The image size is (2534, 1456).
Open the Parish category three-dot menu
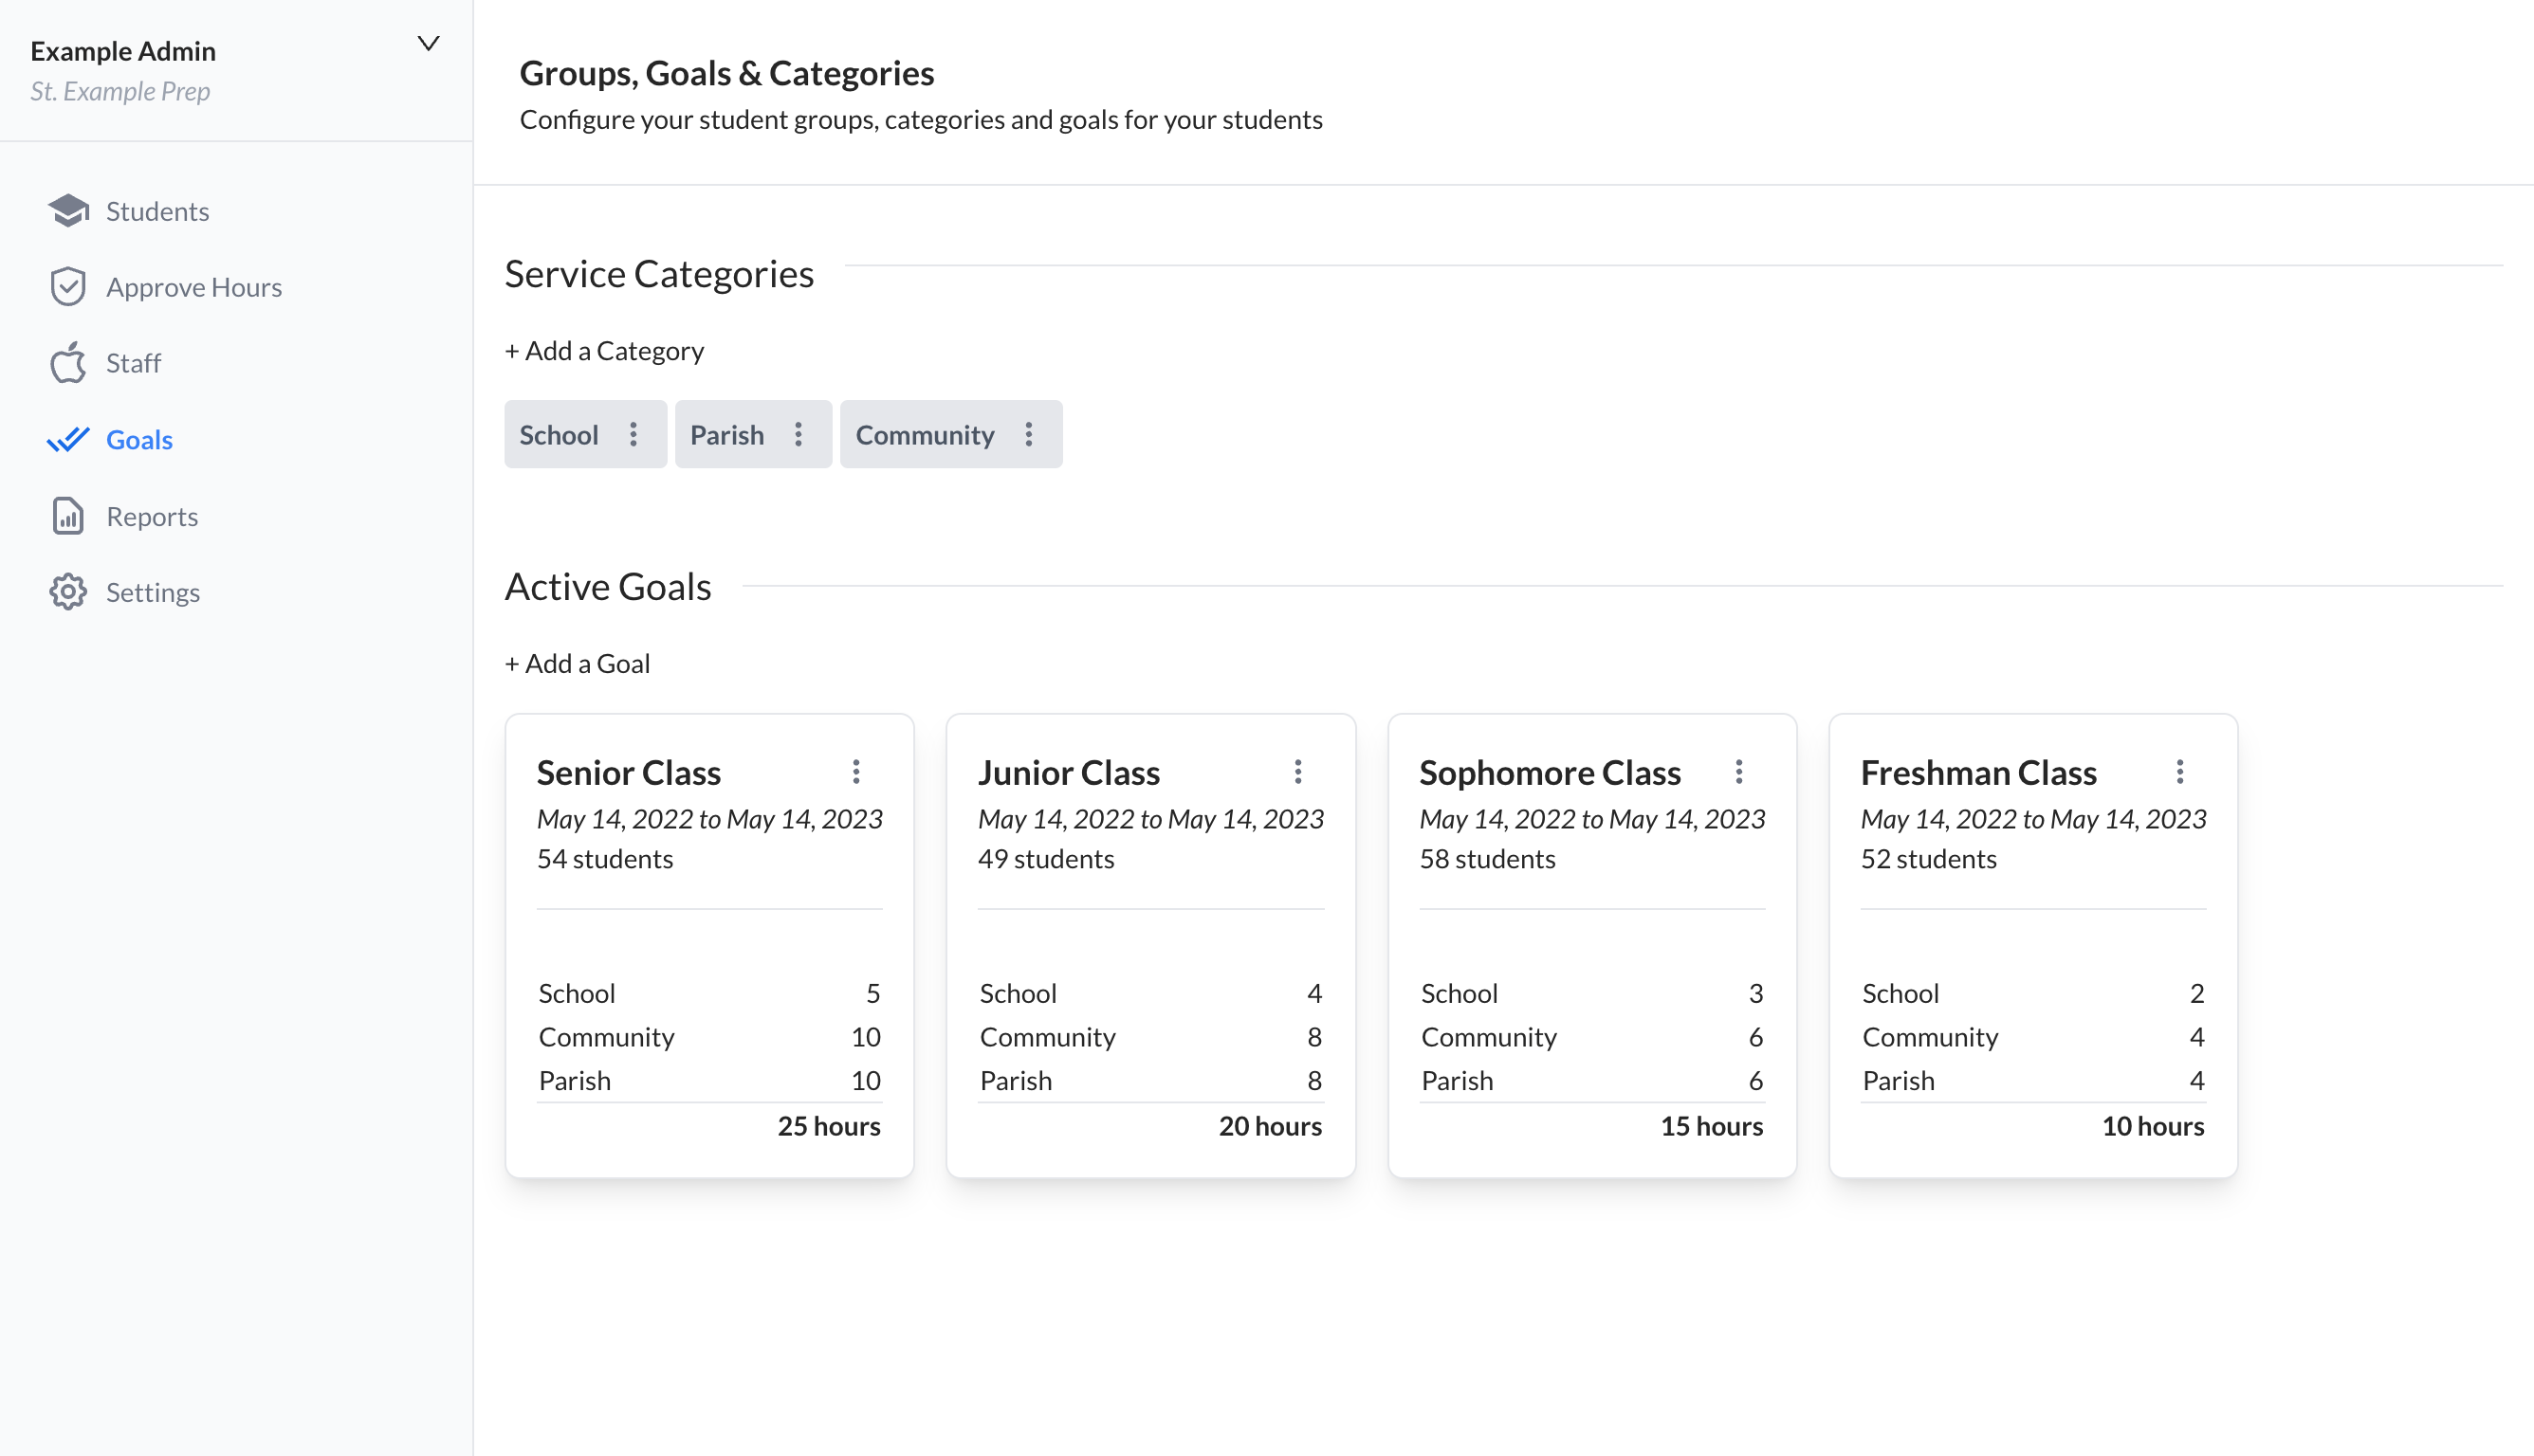(x=799, y=435)
